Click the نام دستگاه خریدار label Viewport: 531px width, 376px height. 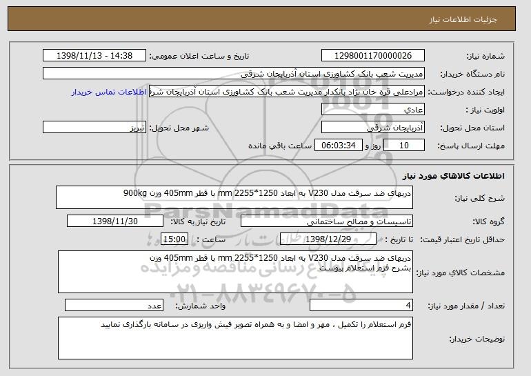tap(472, 74)
